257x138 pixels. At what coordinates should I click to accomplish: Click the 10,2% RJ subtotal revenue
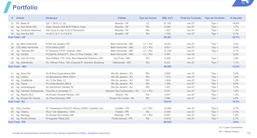point(236,102)
